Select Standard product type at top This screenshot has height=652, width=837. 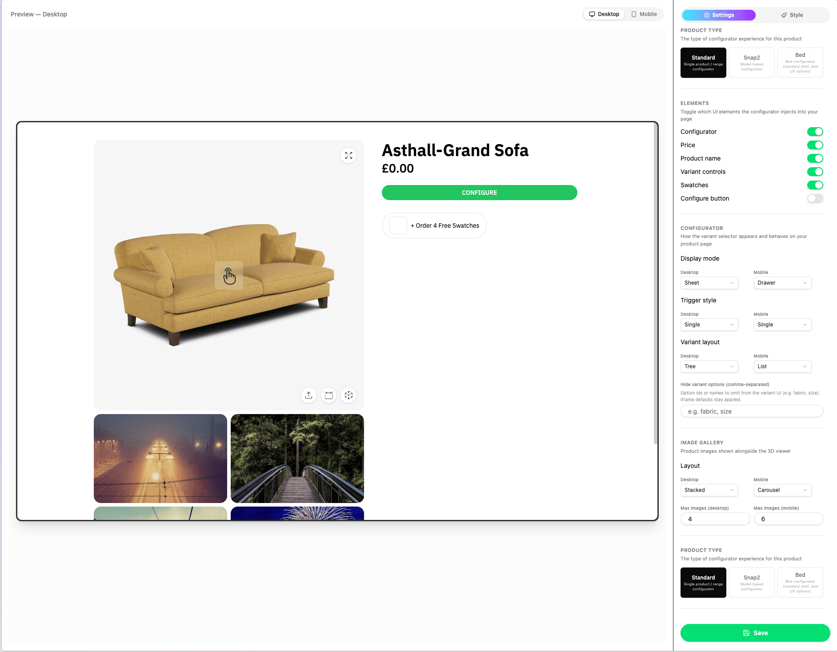703,63
